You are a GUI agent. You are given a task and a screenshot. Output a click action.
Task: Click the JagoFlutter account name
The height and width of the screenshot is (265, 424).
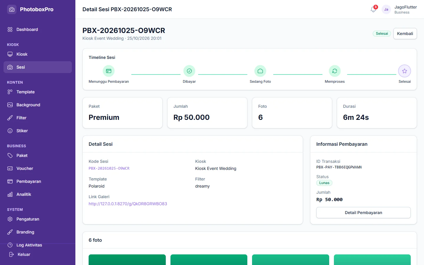pos(405,7)
